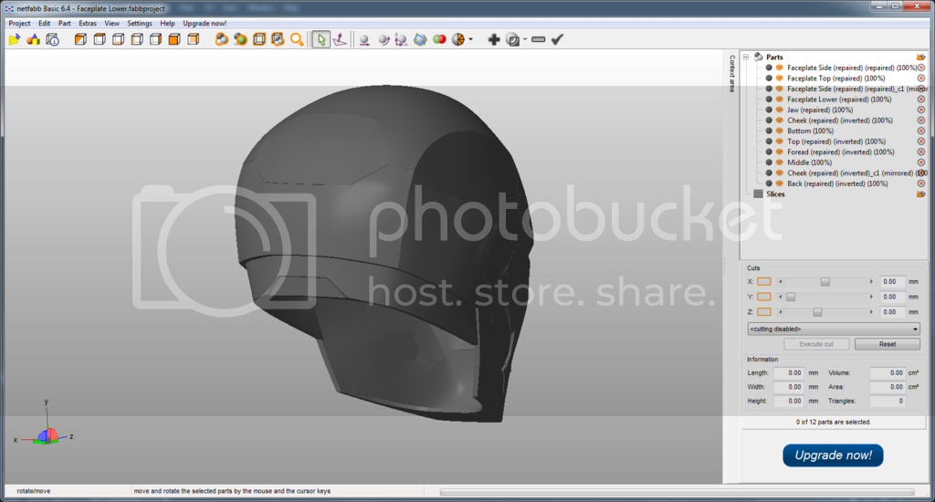Remove the Bottom (100%) part via red X

(x=920, y=131)
